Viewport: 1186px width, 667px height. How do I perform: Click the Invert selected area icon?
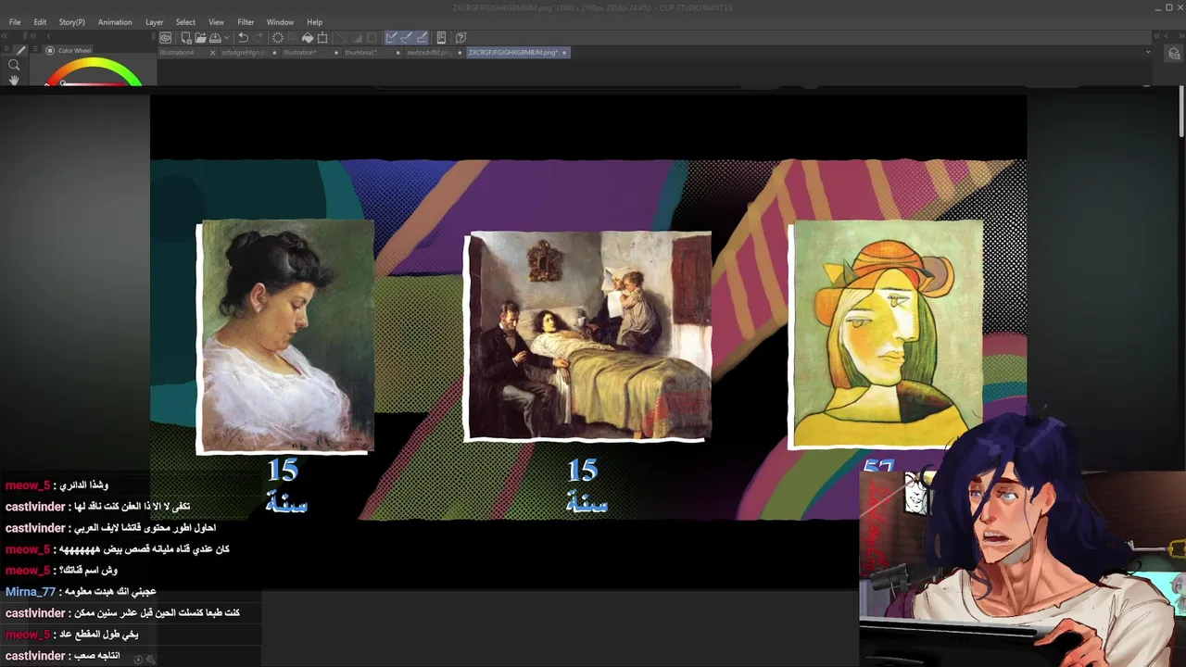pyautogui.click(x=356, y=38)
